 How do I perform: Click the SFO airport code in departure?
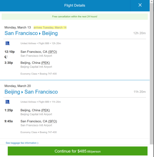[52, 52]
